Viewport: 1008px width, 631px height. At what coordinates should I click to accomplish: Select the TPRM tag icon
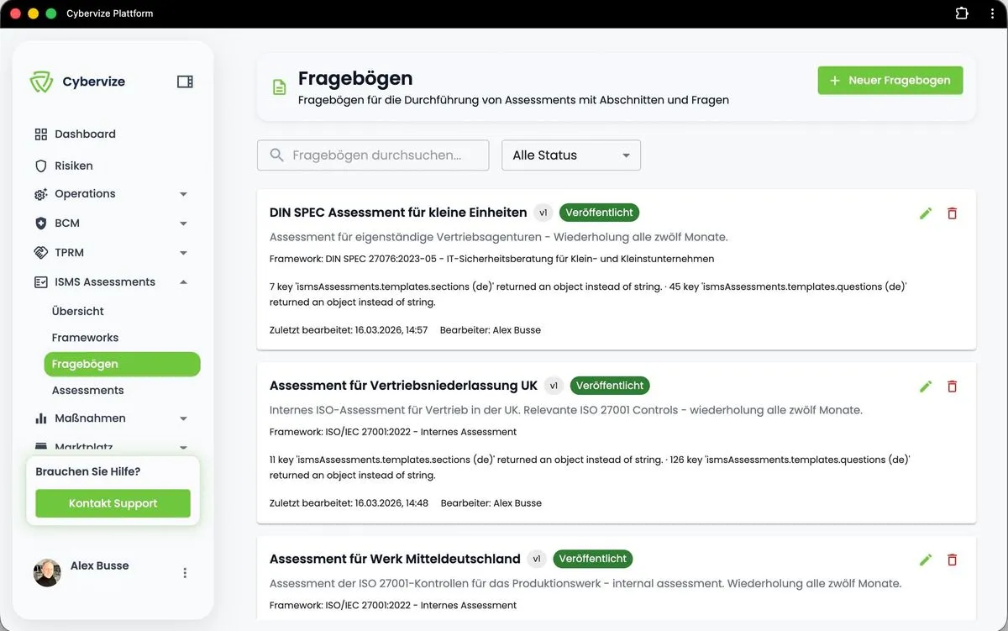(39, 252)
